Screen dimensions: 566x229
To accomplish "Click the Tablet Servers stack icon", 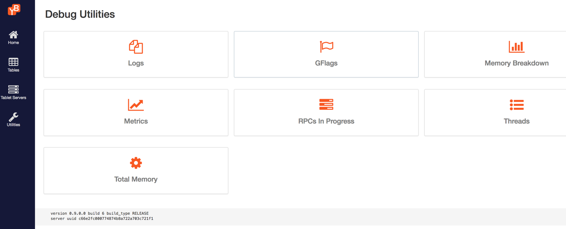I will (x=13, y=90).
